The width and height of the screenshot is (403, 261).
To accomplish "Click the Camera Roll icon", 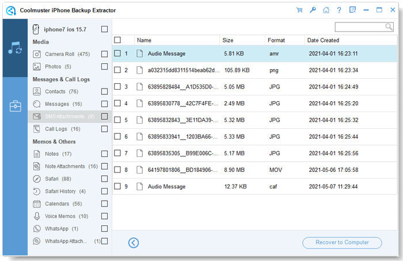I will [x=37, y=54].
